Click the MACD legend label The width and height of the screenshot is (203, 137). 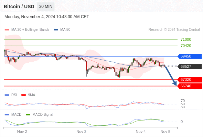tap(17, 115)
